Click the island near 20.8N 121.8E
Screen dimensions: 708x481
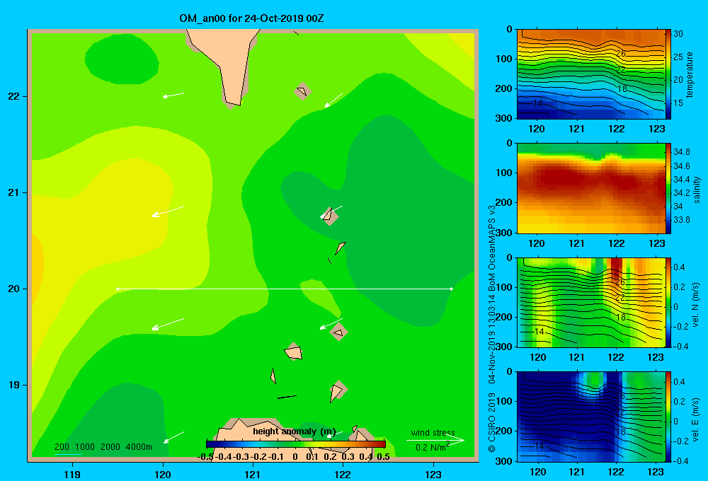pyautogui.click(x=329, y=215)
